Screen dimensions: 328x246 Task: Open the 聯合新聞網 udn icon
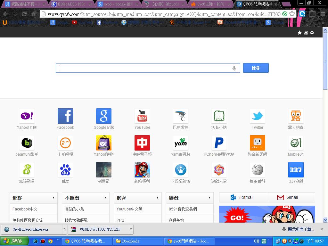click(258, 143)
